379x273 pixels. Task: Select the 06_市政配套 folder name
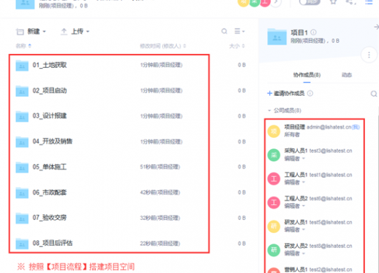pyautogui.click(x=50, y=192)
